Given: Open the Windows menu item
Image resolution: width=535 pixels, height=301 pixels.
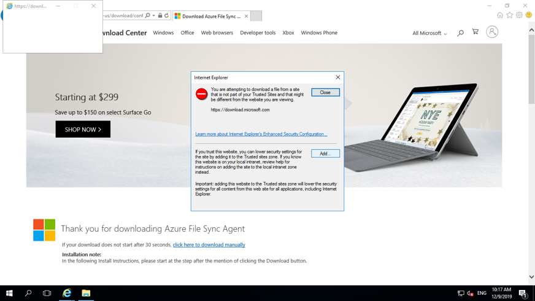Looking at the screenshot, I should coord(163,33).
